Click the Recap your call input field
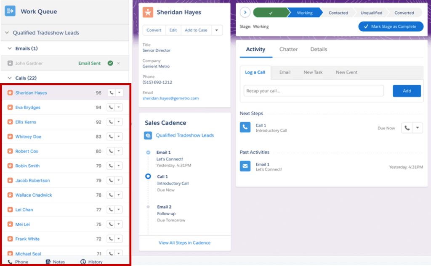This screenshot has height=266, width=431. 314,91
